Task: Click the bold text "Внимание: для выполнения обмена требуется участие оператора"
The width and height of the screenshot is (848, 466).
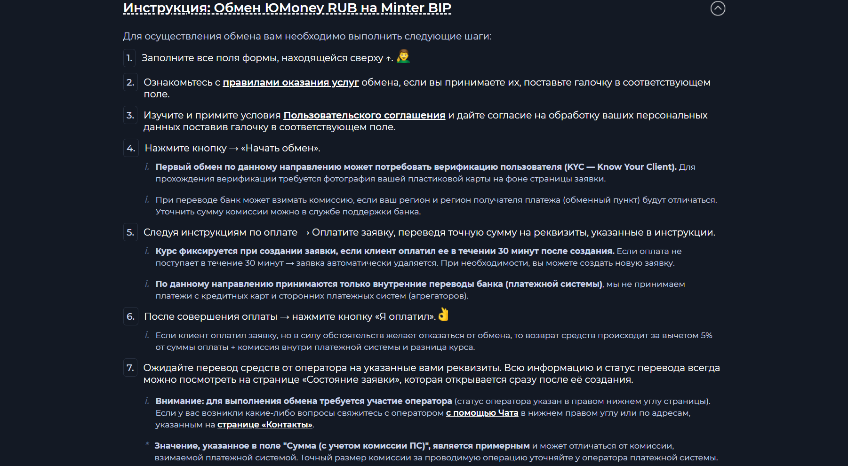Action: coord(304,401)
